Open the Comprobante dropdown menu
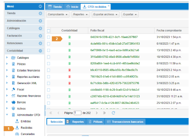Image resolution: width=190 pixels, height=138 pixels. point(58,14)
